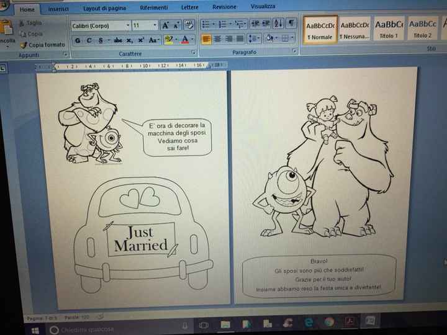The height and width of the screenshot is (335, 447).
Task: Open Task View on taskbar
Action: point(204,325)
